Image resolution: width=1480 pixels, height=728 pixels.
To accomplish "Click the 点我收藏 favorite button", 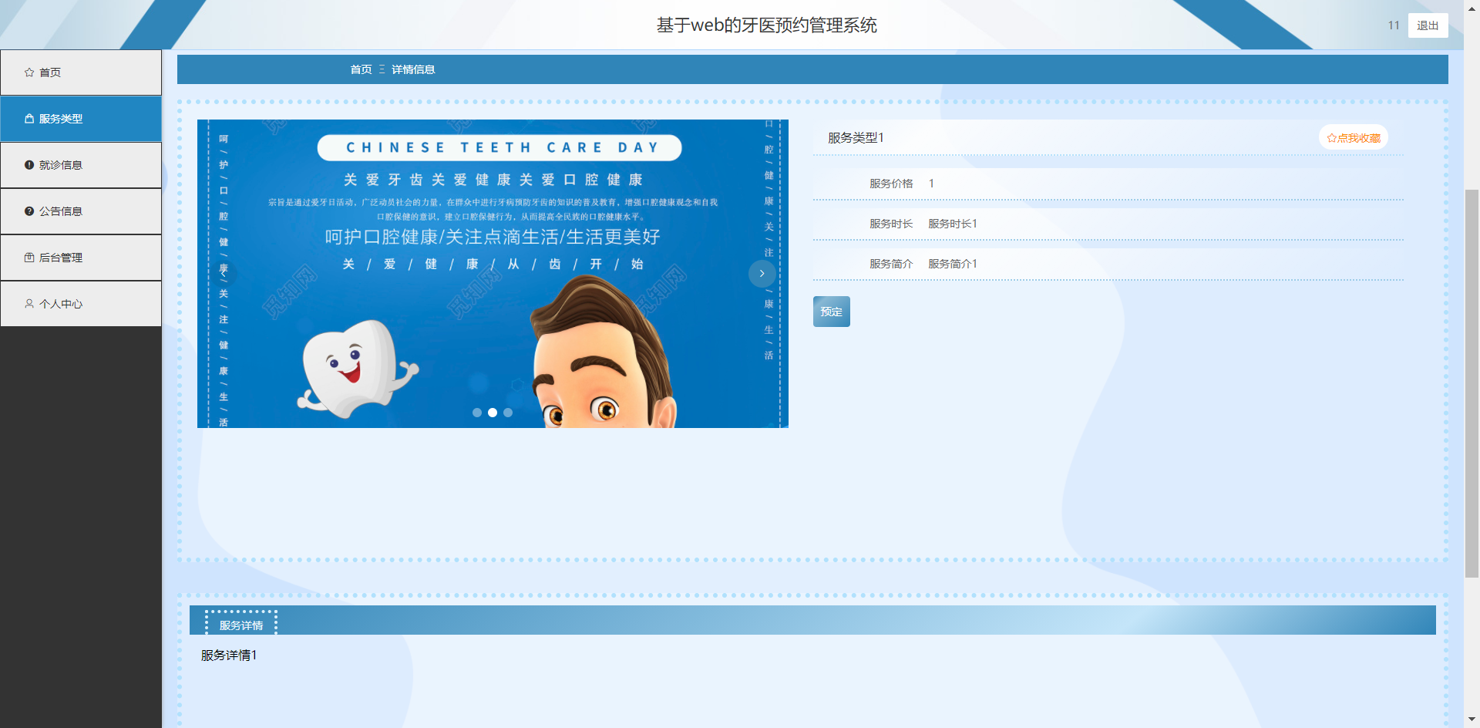I will point(1354,138).
